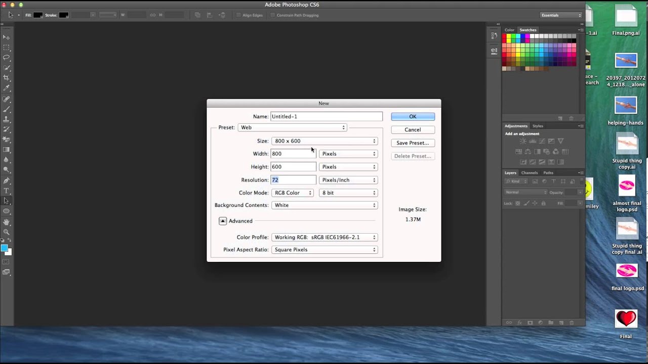
Task: Open the Essentials workspace dropdown
Action: 561,15
